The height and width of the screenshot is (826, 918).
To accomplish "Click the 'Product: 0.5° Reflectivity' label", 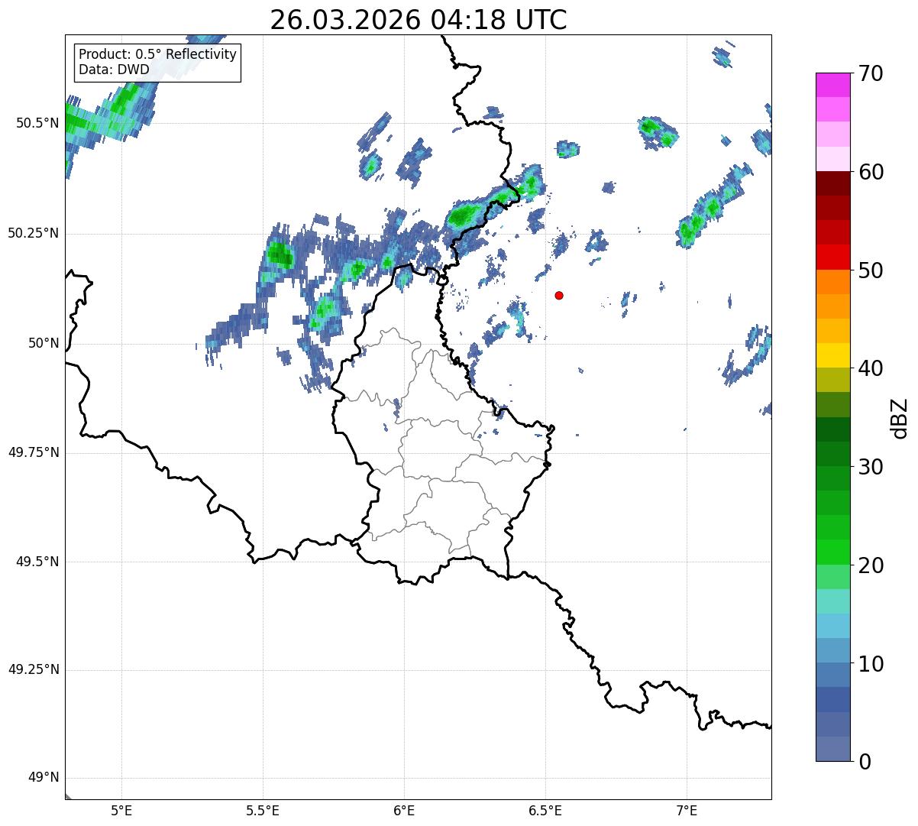I will pos(157,55).
